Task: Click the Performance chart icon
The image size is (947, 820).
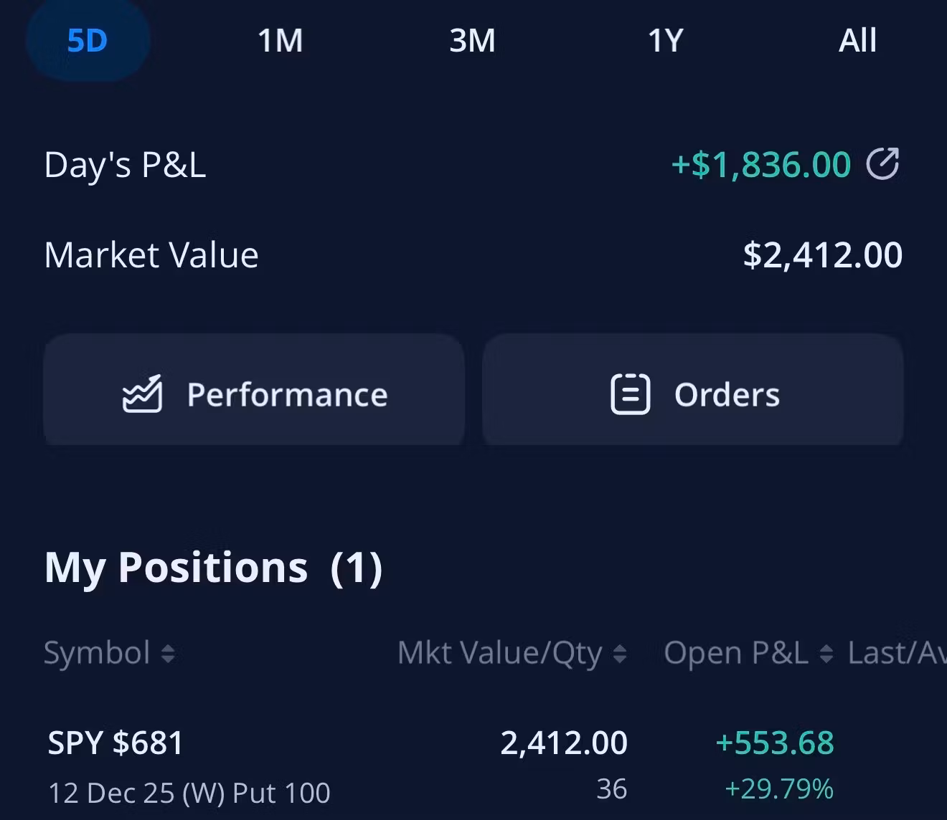Action: point(142,394)
